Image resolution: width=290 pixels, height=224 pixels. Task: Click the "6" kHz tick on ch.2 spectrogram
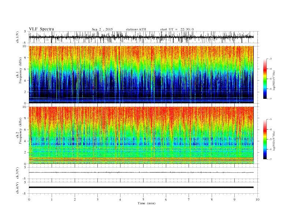coord(25,130)
